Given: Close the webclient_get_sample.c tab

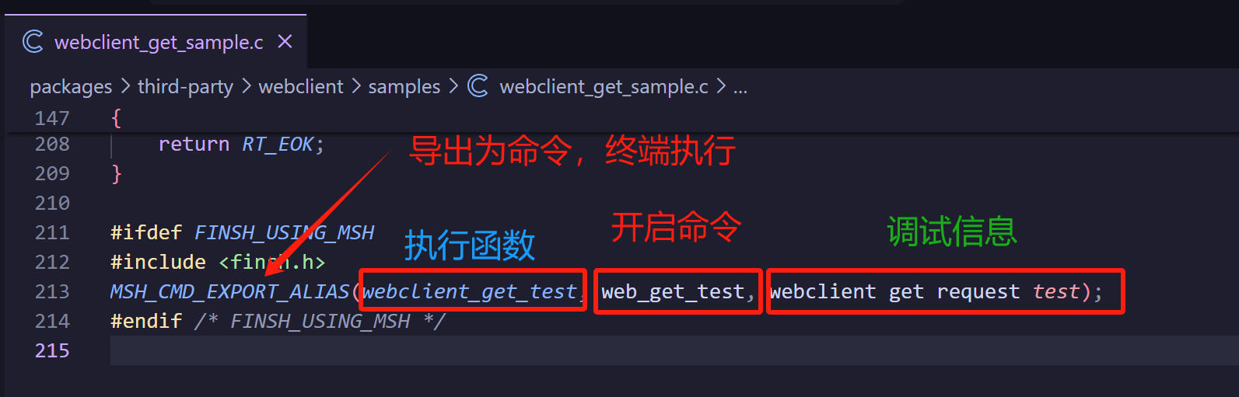Looking at the screenshot, I should [x=285, y=41].
